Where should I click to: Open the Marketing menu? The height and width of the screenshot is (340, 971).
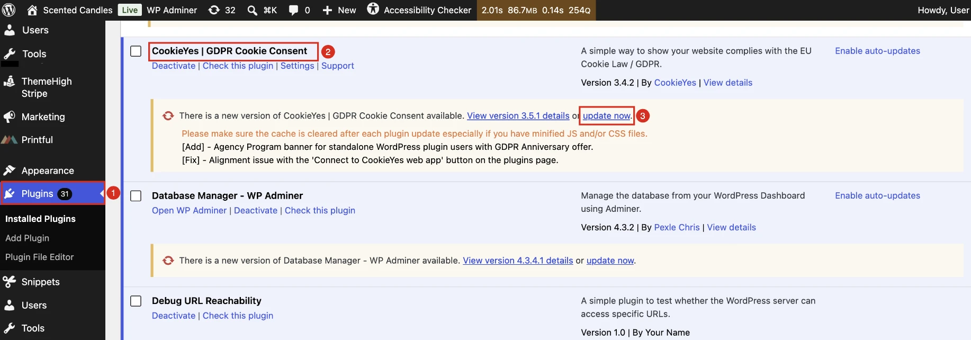click(43, 117)
